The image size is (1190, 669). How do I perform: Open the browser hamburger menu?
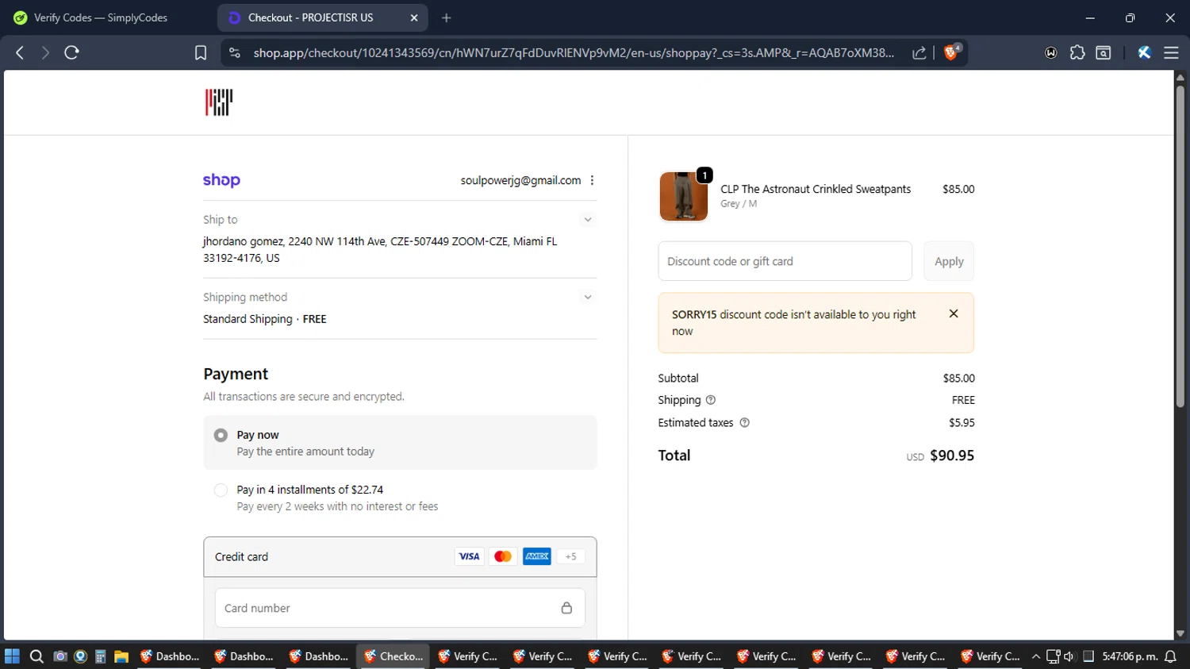pyautogui.click(x=1171, y=52)
